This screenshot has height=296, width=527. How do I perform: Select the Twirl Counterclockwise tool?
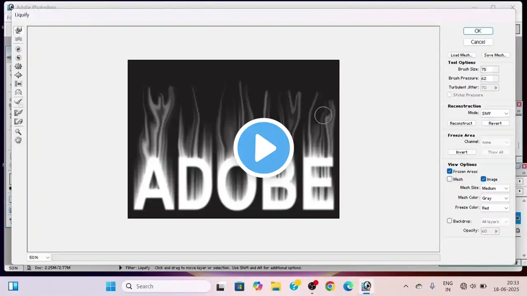tap(18, 58)
